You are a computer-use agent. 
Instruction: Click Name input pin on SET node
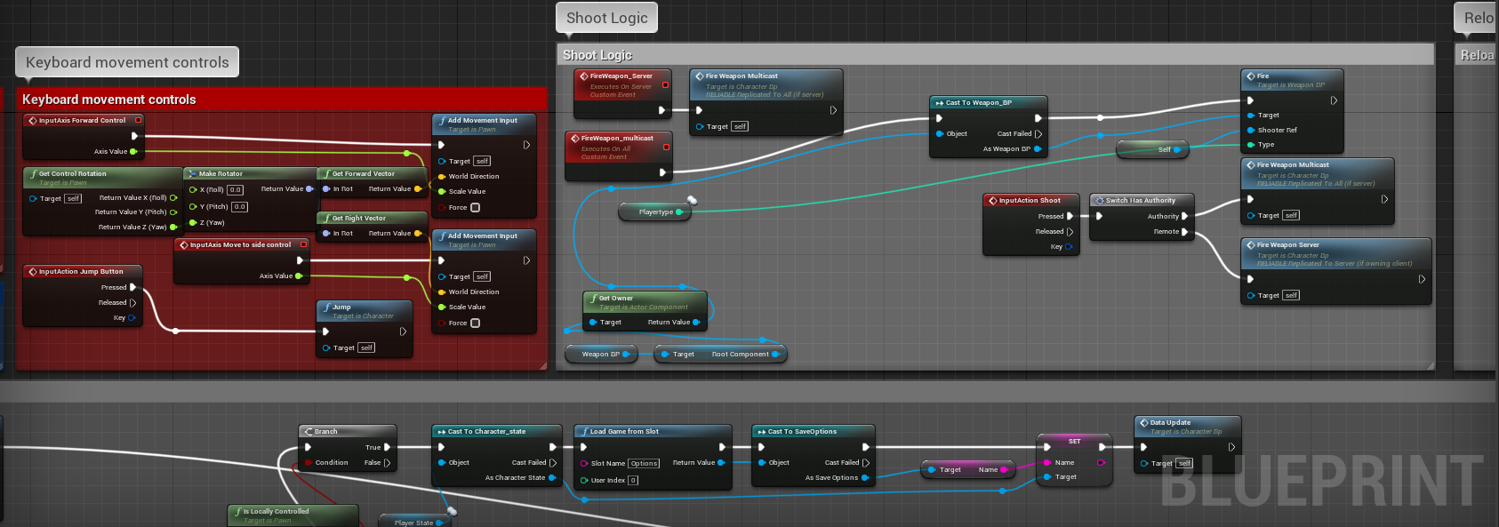point(1047,462)
